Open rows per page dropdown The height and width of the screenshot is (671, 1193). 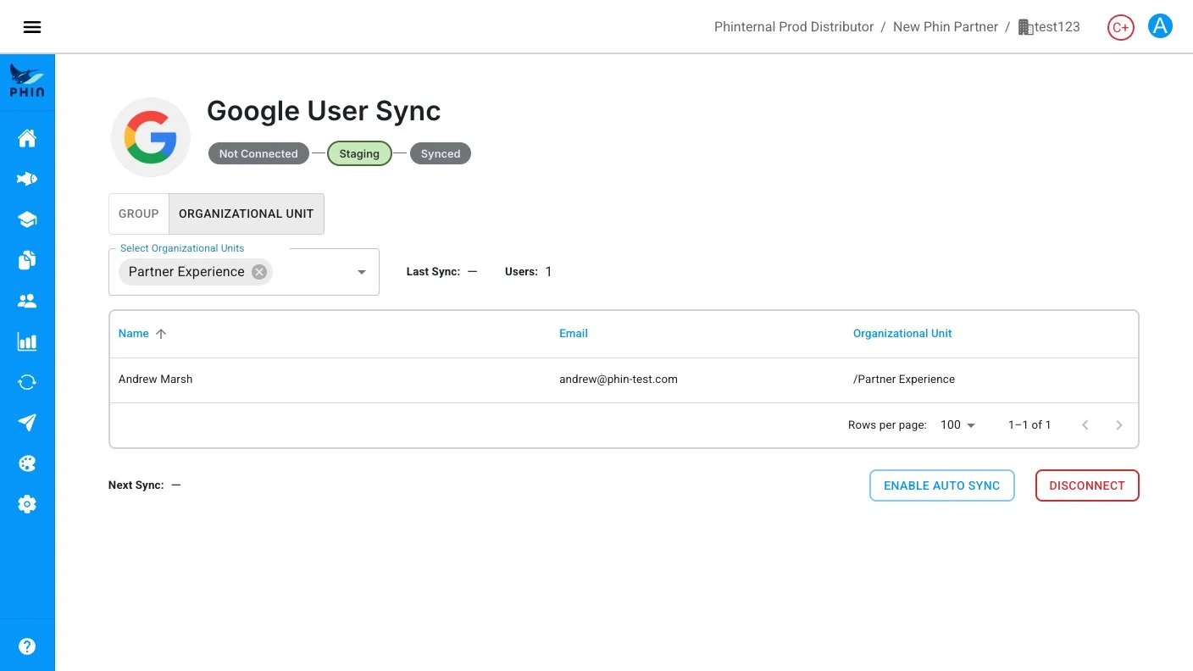pos(957,425)
